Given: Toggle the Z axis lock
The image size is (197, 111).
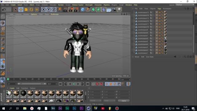Looking at the screenshot, I should pos(54,10).
